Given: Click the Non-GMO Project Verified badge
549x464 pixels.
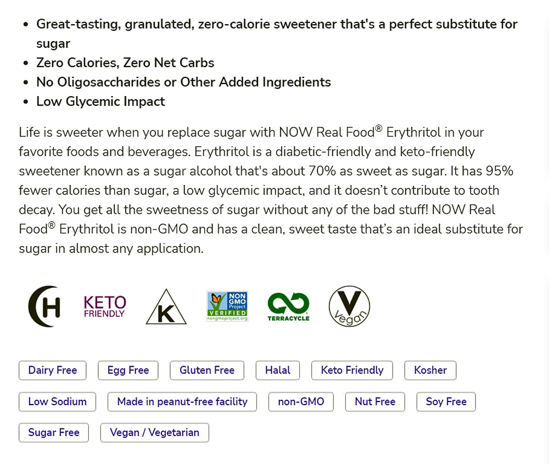Looking at the screenshot, I should tap(227, 306).
